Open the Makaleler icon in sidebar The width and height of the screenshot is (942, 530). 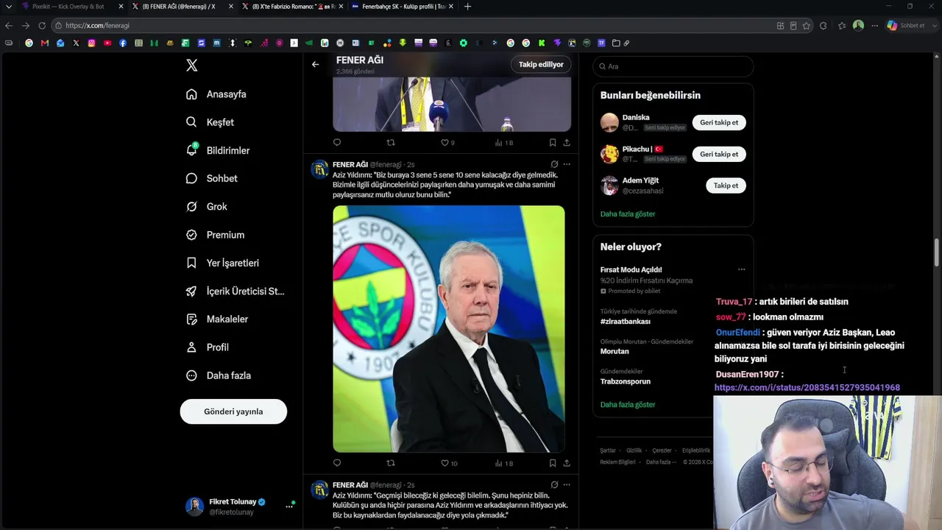[191, 319]
